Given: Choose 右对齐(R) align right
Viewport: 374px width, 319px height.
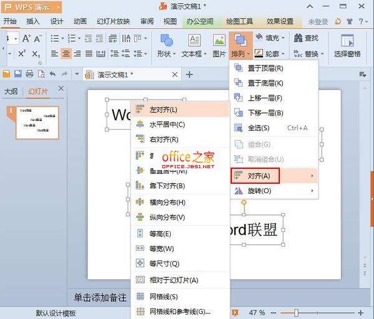Looking at the screenshot, I should pos(181,140).
